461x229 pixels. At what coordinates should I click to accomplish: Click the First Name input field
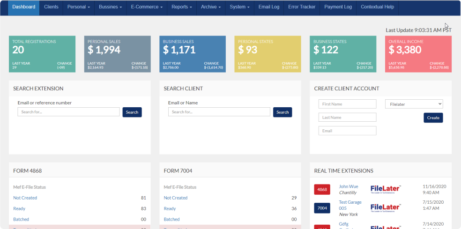coord(347,104)
